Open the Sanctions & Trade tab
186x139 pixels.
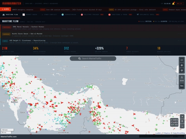(x=120, y=15)
